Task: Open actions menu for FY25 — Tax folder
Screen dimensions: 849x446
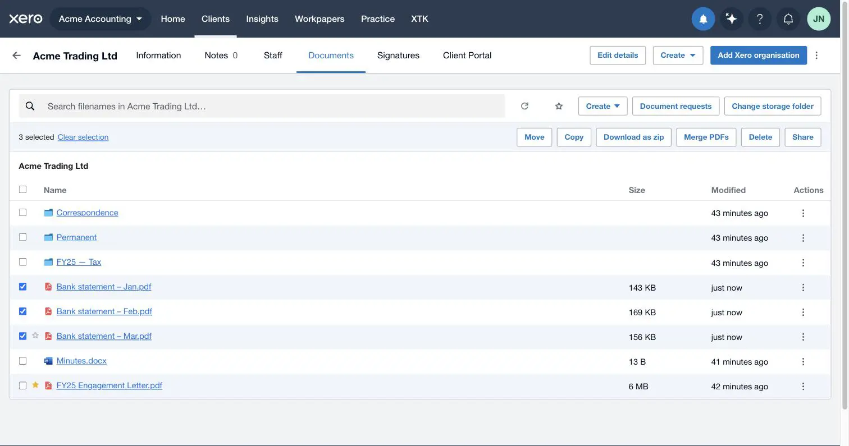Action: click(x=803, y=263)
